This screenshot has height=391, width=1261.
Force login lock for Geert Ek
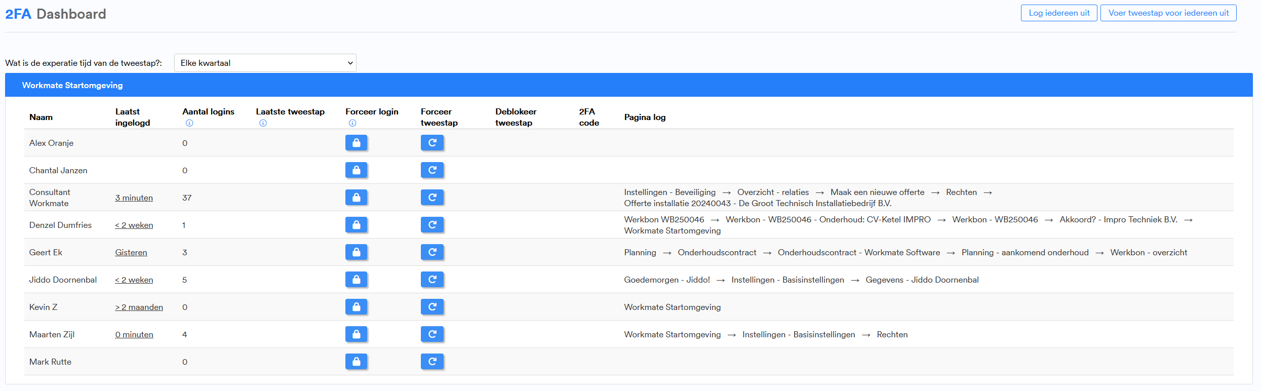click(x=356, y=252)
